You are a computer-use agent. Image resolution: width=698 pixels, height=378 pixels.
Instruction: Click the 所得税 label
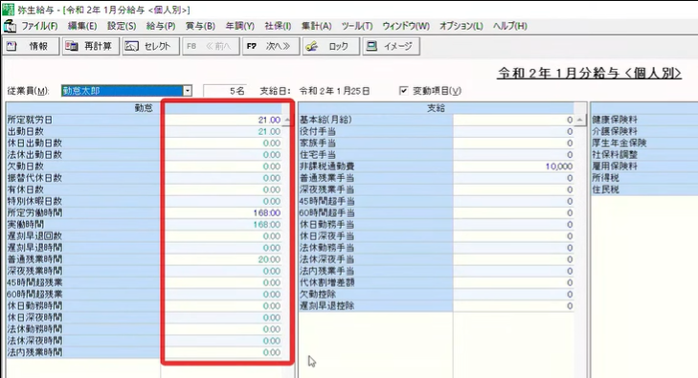605,178
